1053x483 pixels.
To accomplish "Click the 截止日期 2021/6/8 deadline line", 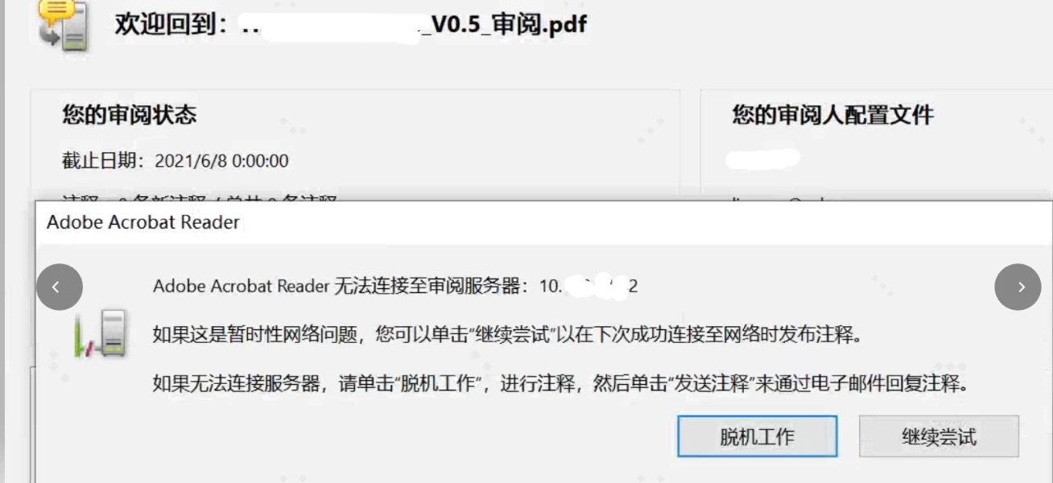I will (x=175, y=161).
